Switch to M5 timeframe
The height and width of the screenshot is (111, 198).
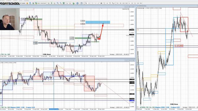click(120, 3)
